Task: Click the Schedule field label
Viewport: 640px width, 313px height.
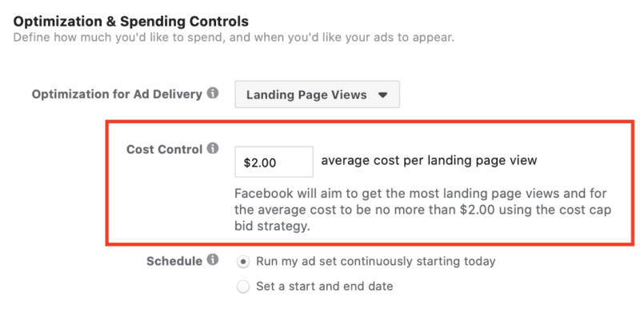Action: pos(174,261)
